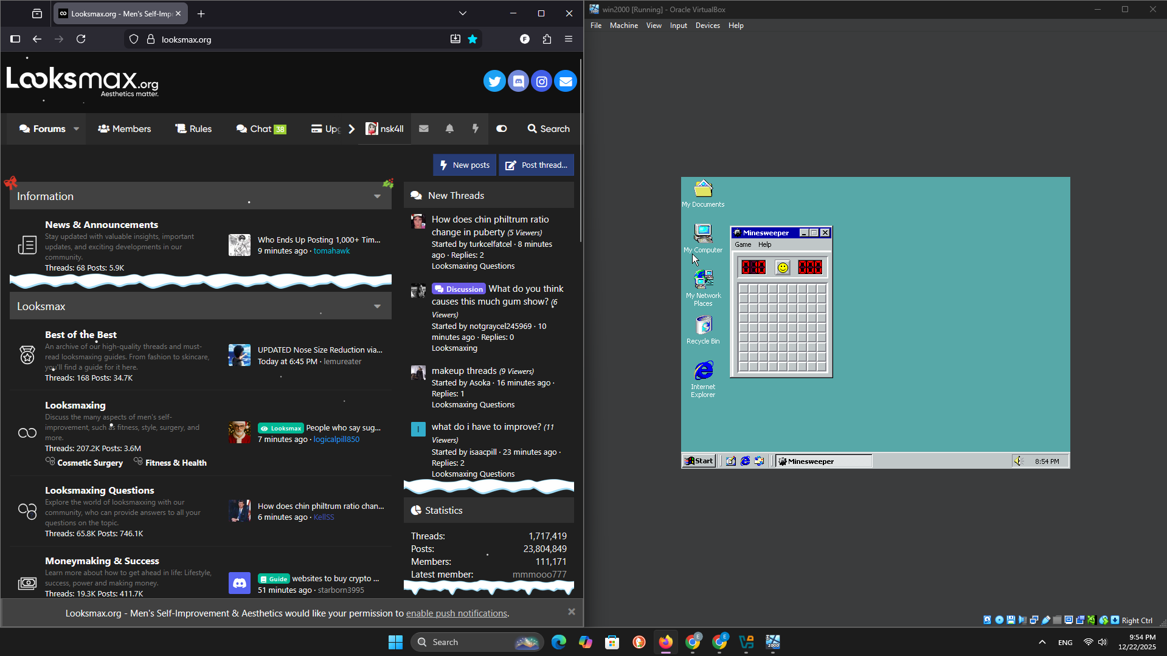Open the Looksmax Twitter icon
1167x656 pixels.
494,80
